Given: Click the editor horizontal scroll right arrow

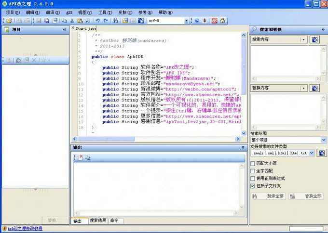Looking at the screenshot, I should click(238, 139).
